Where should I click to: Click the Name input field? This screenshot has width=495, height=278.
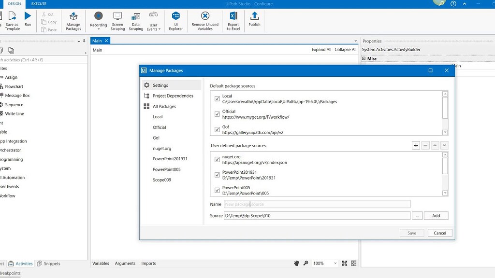(x=317, y=204)
